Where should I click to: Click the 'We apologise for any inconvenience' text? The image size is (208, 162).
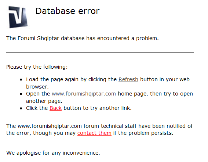(x=53, y=153)
